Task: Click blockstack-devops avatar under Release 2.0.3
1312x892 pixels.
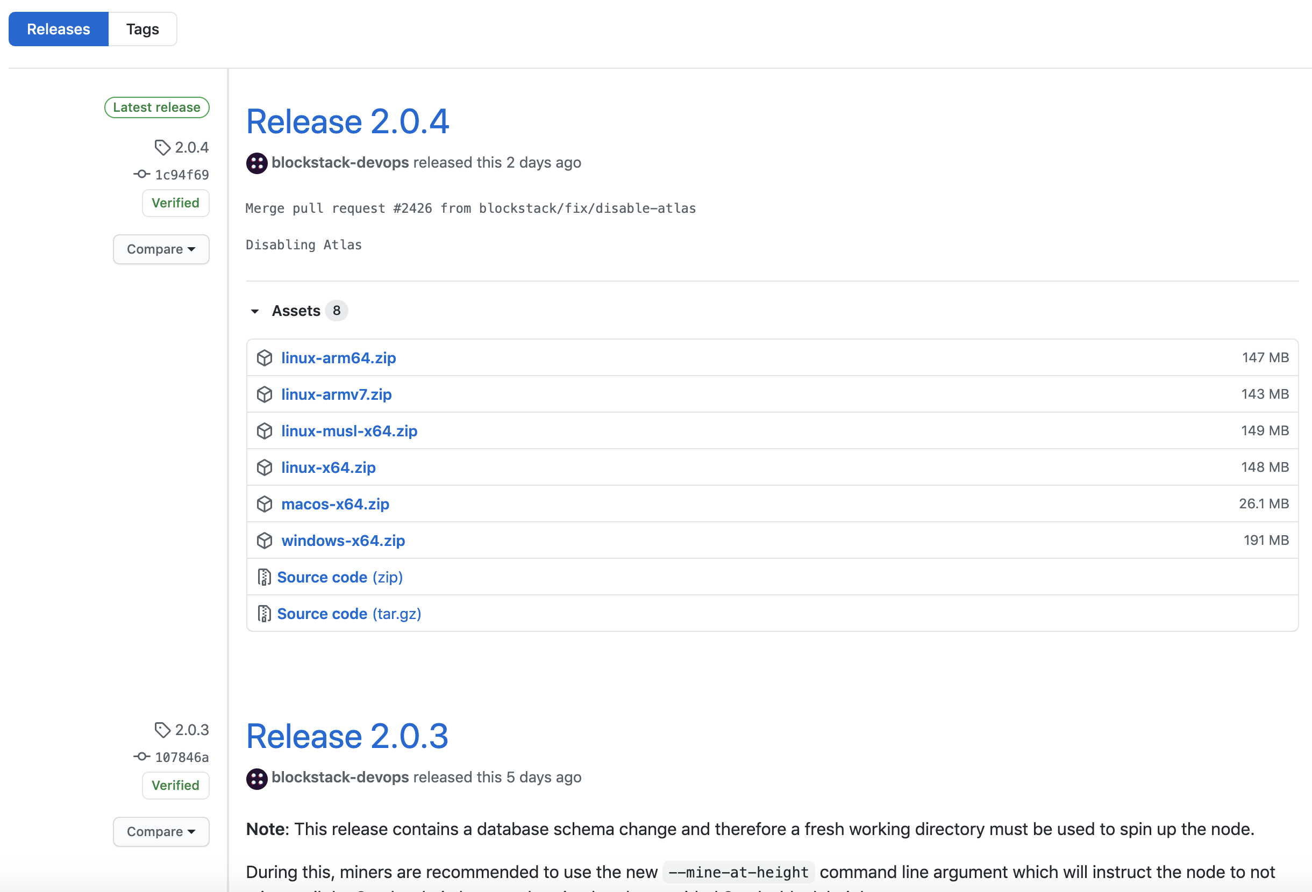Action: (x=257, y=779)
